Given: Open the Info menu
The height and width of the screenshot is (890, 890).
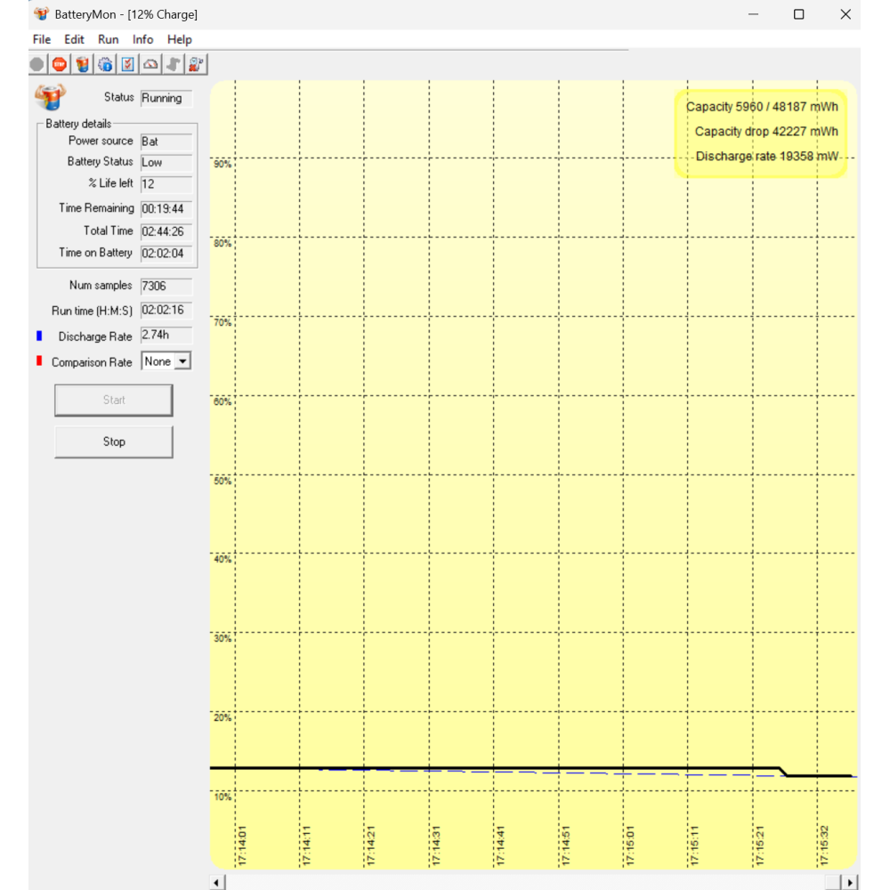Looking at the screenshot, I should coord(142,39).
